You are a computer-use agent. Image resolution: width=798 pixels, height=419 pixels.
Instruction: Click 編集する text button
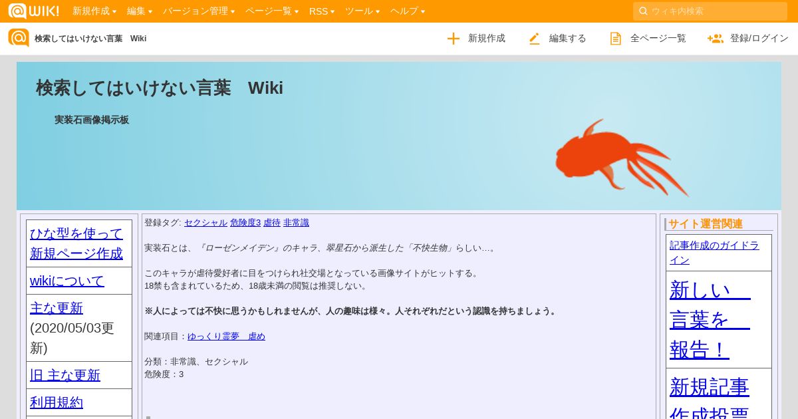[568, 39]
